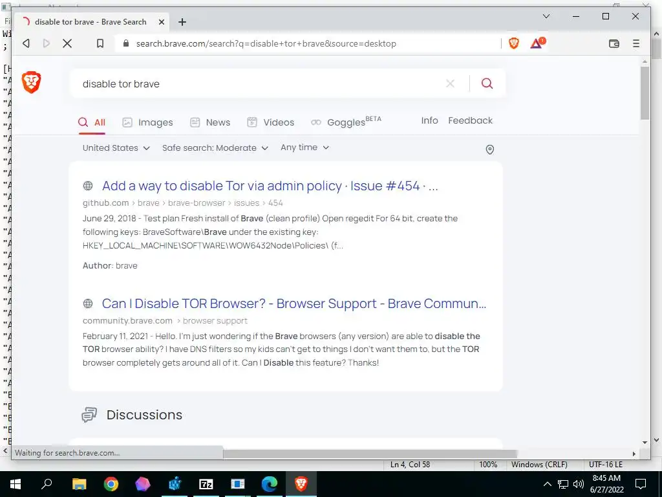Switch to the News tab
This screenshot has height=497, width=662.
[210, 122]
